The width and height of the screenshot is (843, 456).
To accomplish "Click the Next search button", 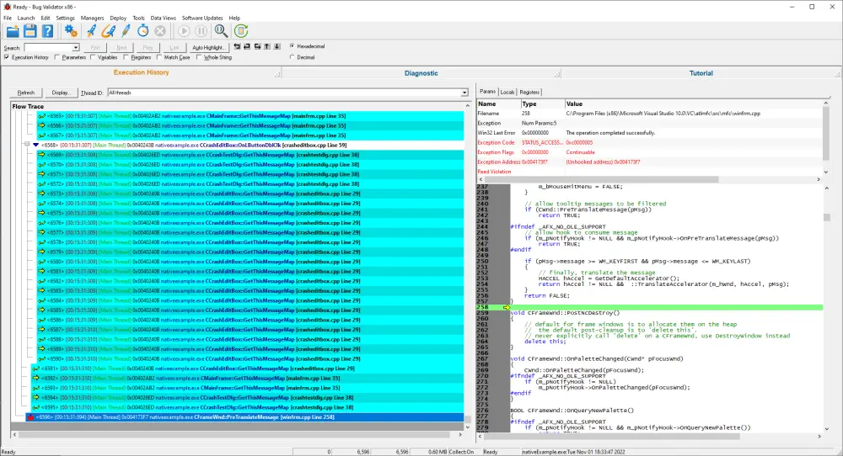I will [121, 48].
